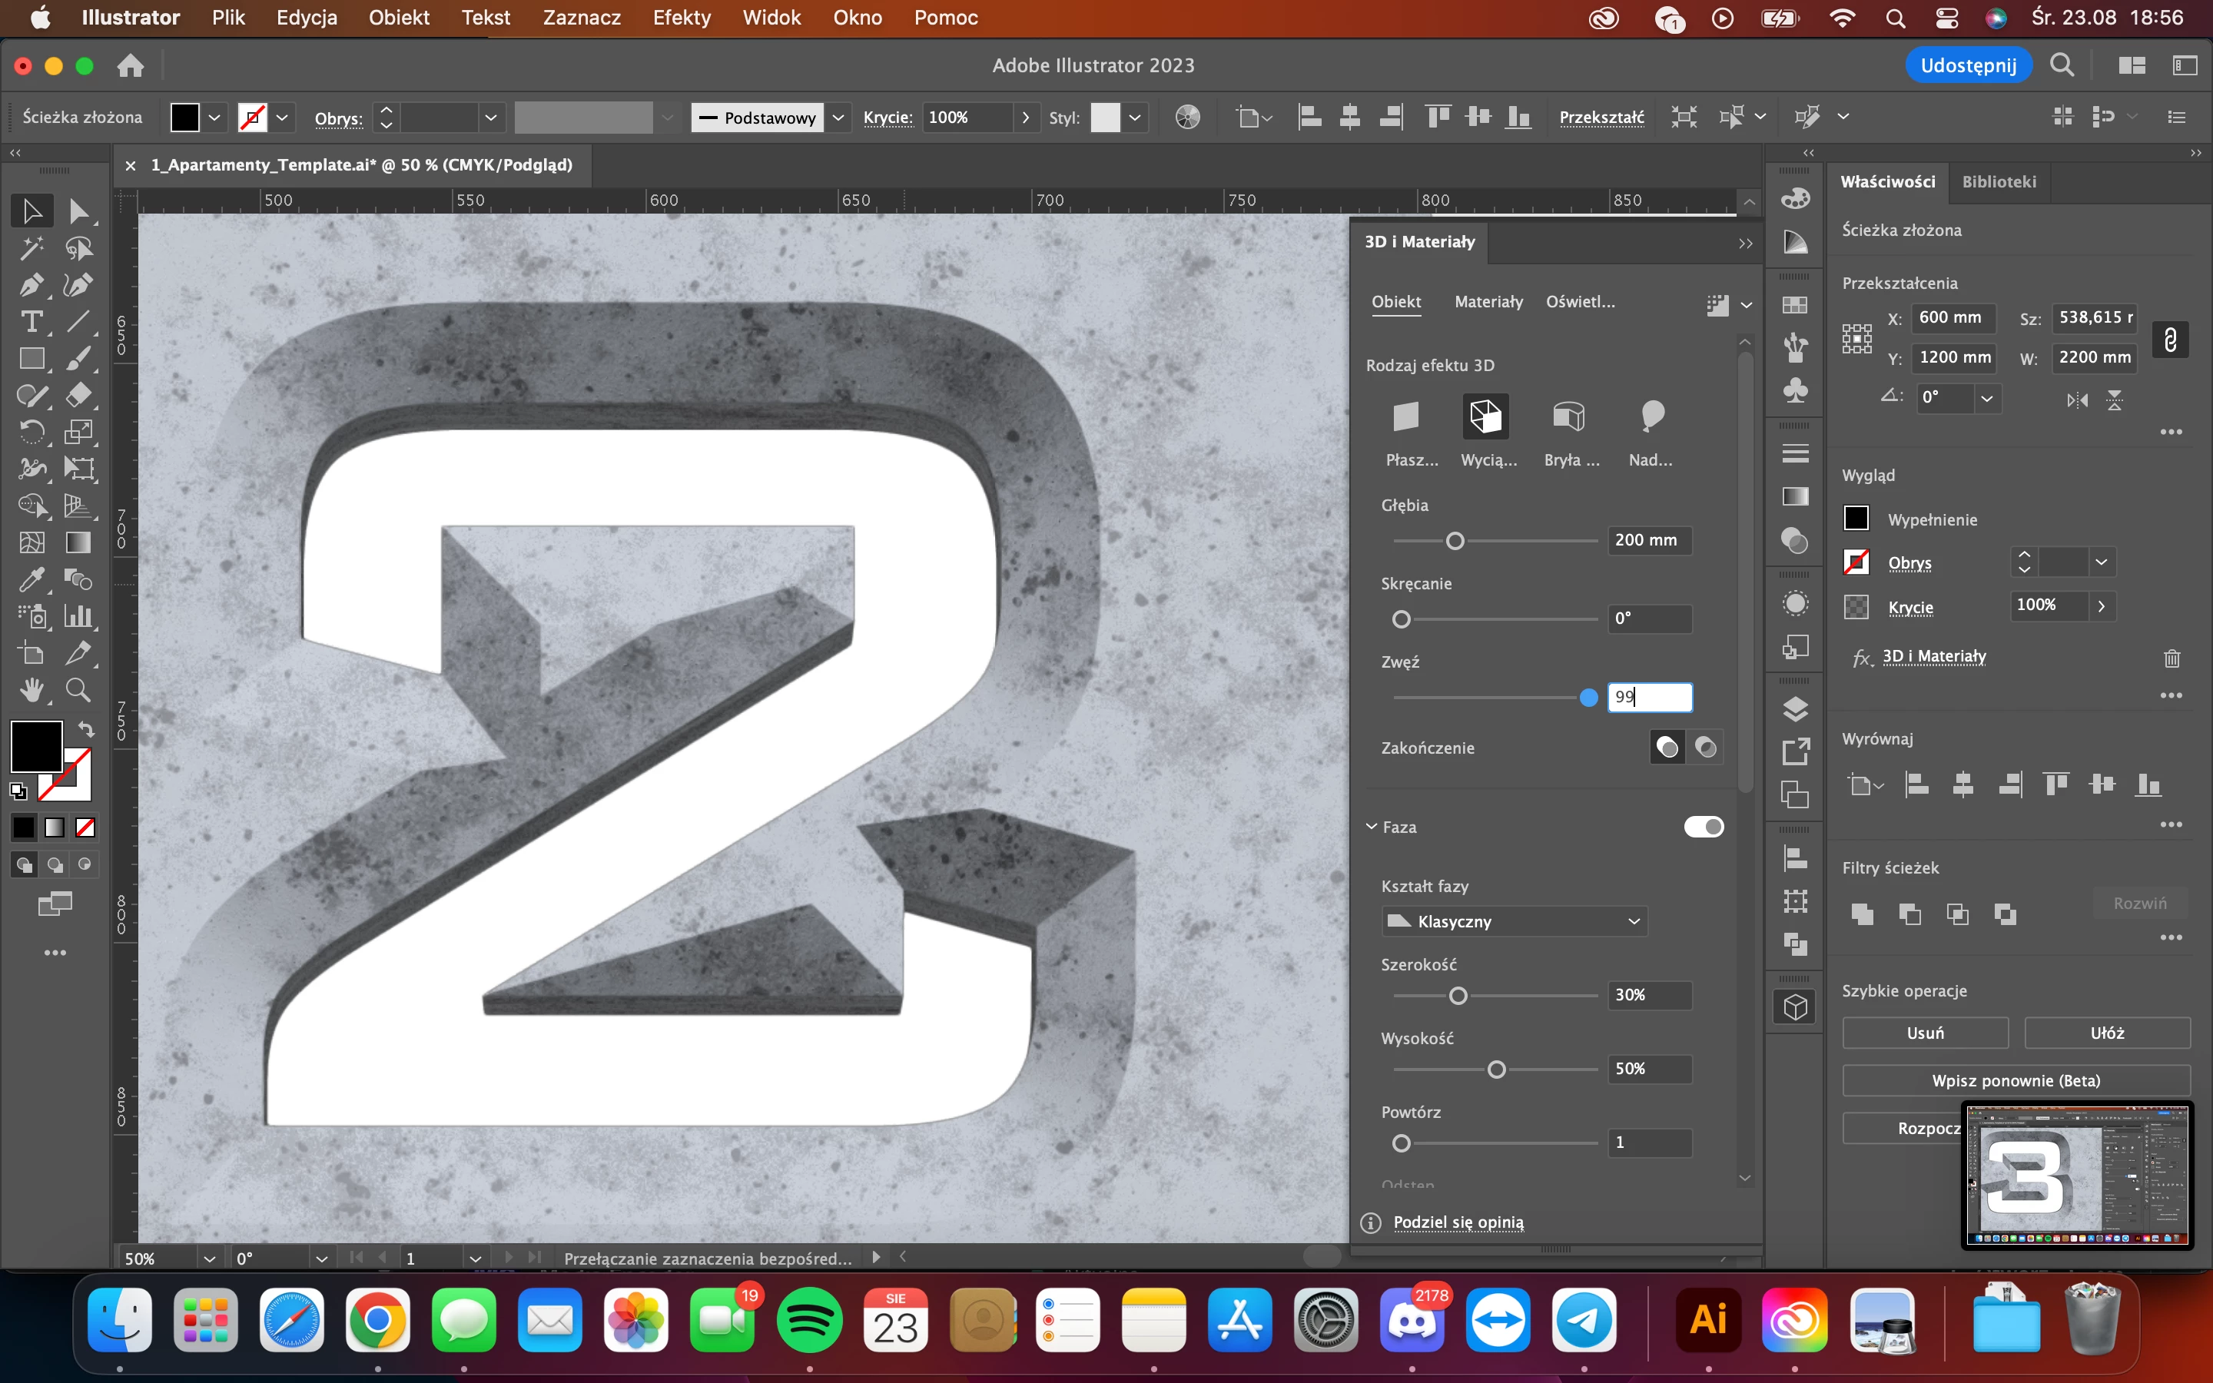Viewport: 2213px width, 1383px height.
Task: Select the Type tool
Action: tap(31, 322)
